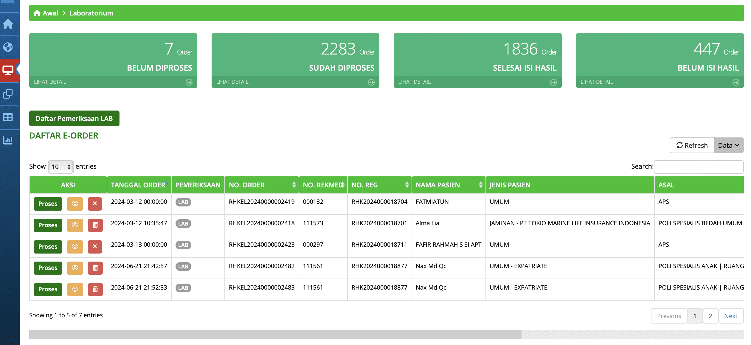Open the table grid sidebar icon
This screenshot has width=751, height=345.
(x=8, y=117)
